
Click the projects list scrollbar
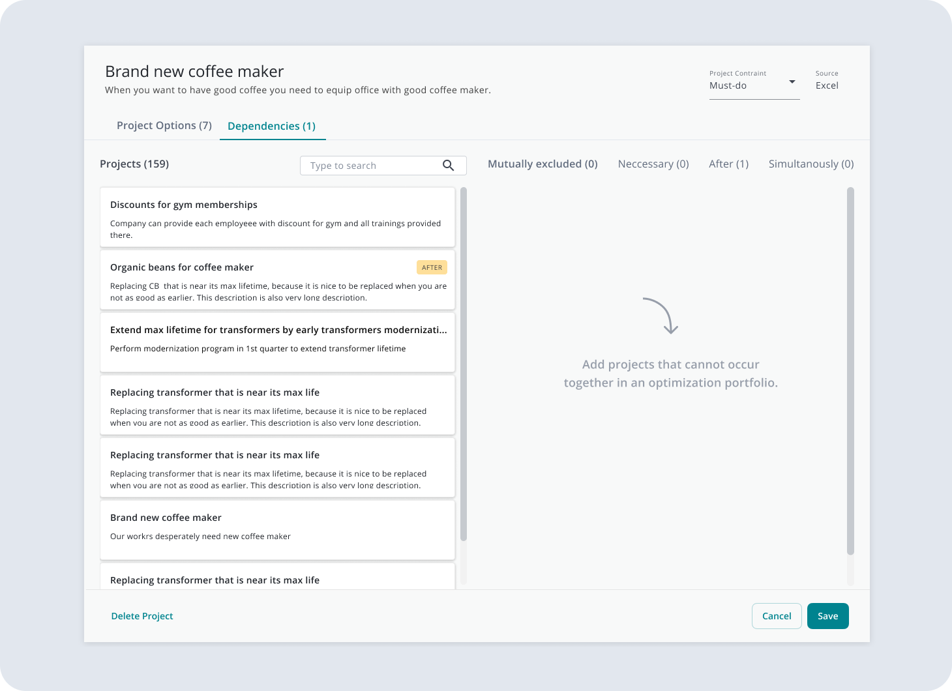464,364
